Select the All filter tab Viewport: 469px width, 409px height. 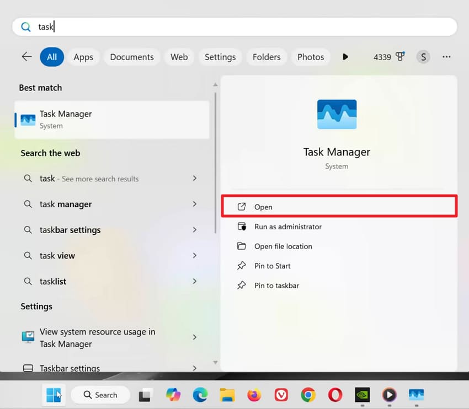52,57
